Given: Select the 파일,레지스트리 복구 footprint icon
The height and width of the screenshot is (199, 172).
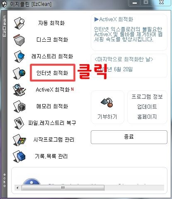Looking at the screenshot, I should pyautogui.click(x=19, y=123).
